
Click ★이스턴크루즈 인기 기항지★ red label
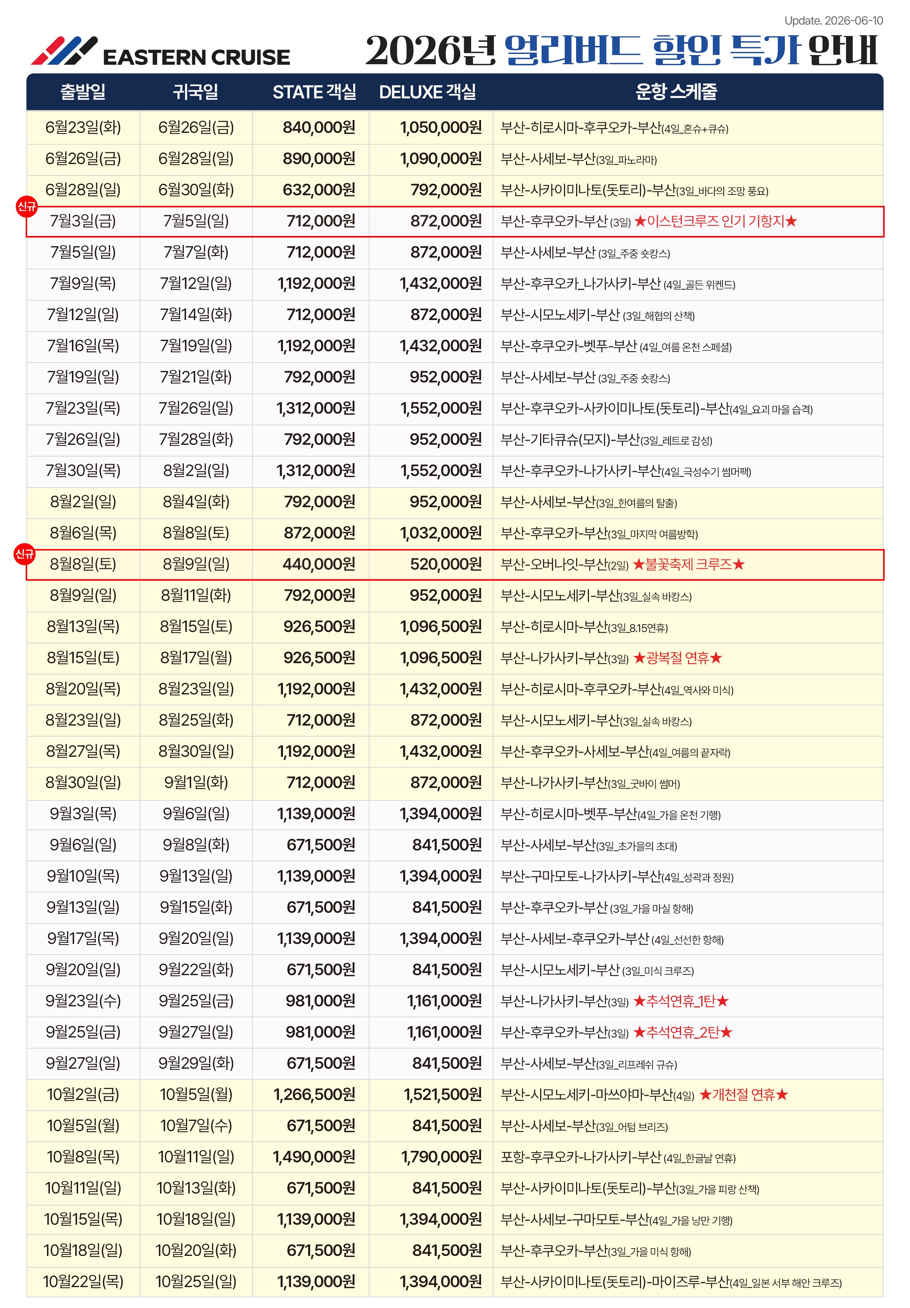[715, 221]
